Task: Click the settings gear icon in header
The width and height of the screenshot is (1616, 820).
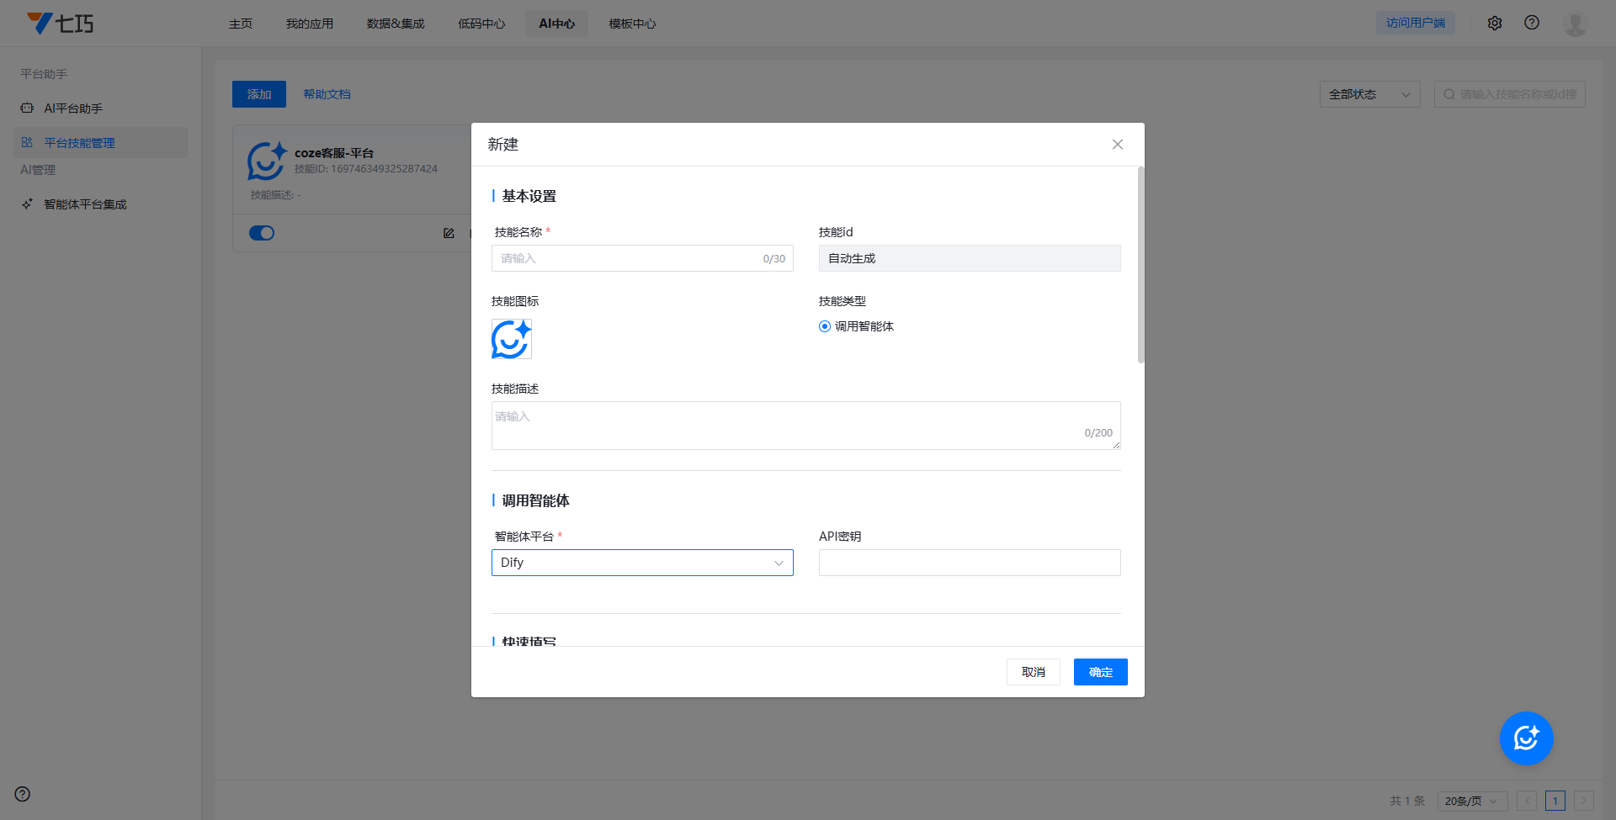Action: pyautogui.click(x=1494, y=24)
